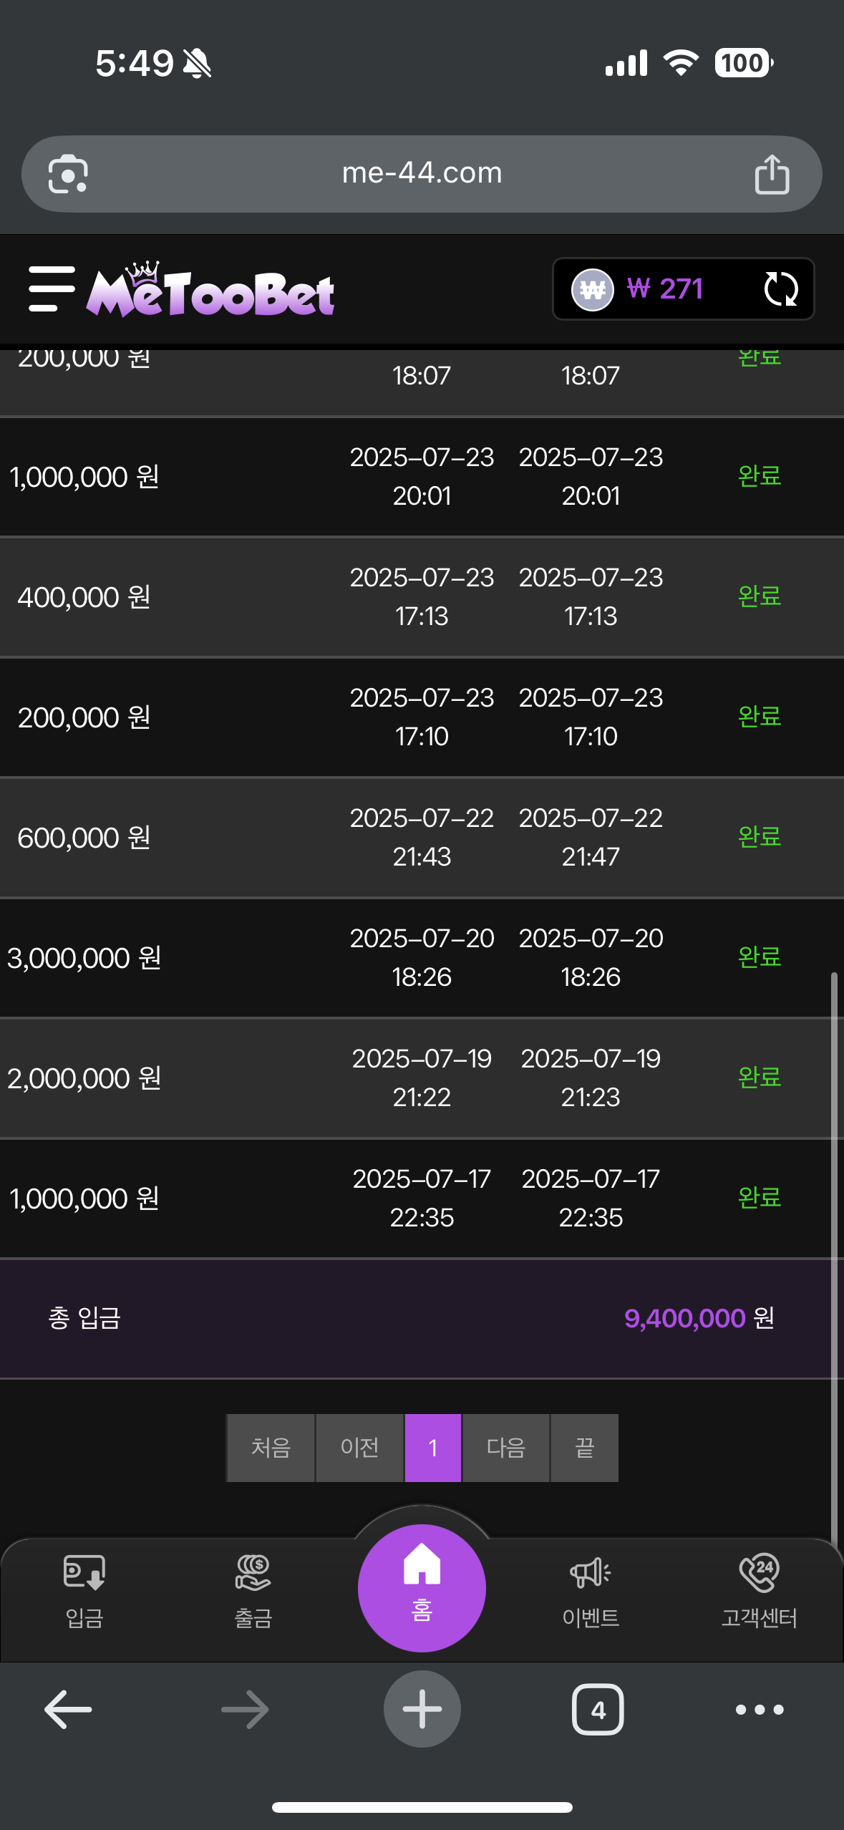
Task: Tap the won coin balance icon
Action: 592,289
